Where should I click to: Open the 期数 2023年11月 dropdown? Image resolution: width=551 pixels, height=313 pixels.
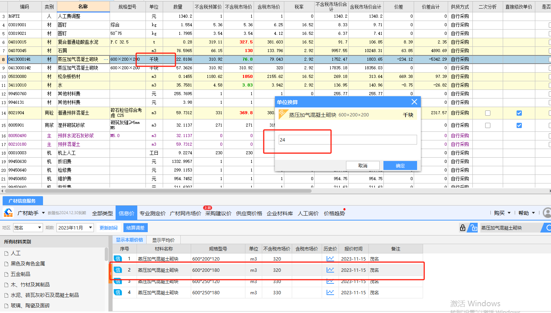point(75,228)
